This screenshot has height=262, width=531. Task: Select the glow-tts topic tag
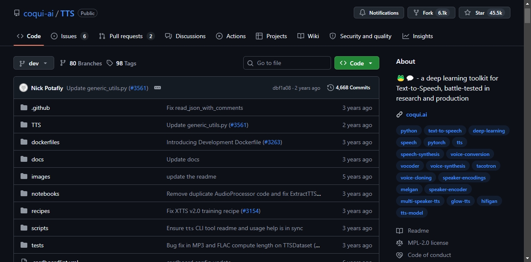click(460, 201)
